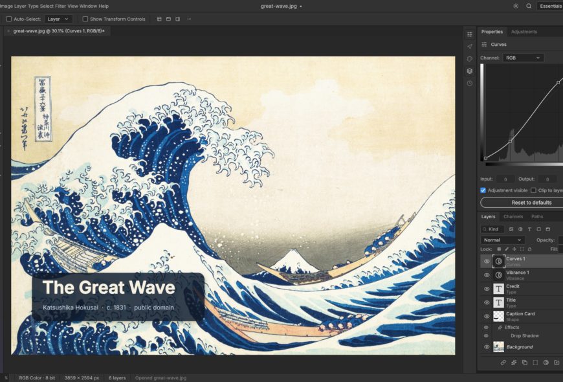
Task: Create new adjustment layer from bottom bar icon
Action: [x=546, y=363]
